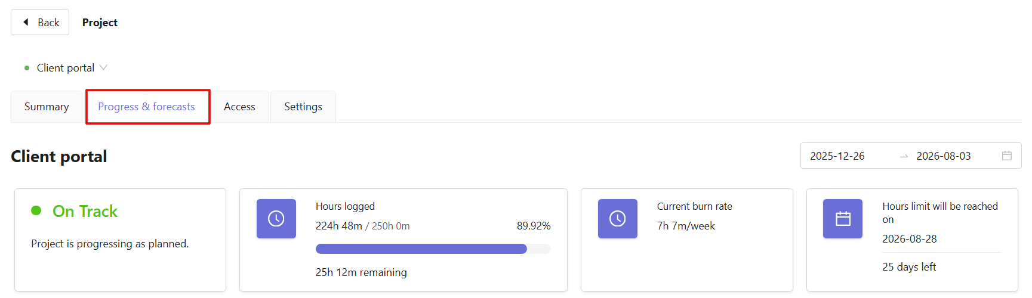Select the Progress & forecasts tab
The width and height of the screenshot is (1032, 298).
click(x=147, y=107)
